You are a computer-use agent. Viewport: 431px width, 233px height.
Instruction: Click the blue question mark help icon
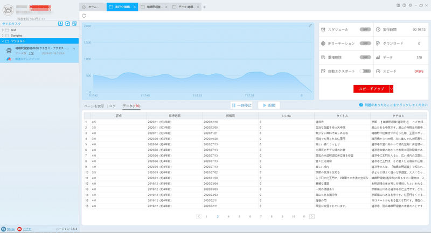point(361,105)
